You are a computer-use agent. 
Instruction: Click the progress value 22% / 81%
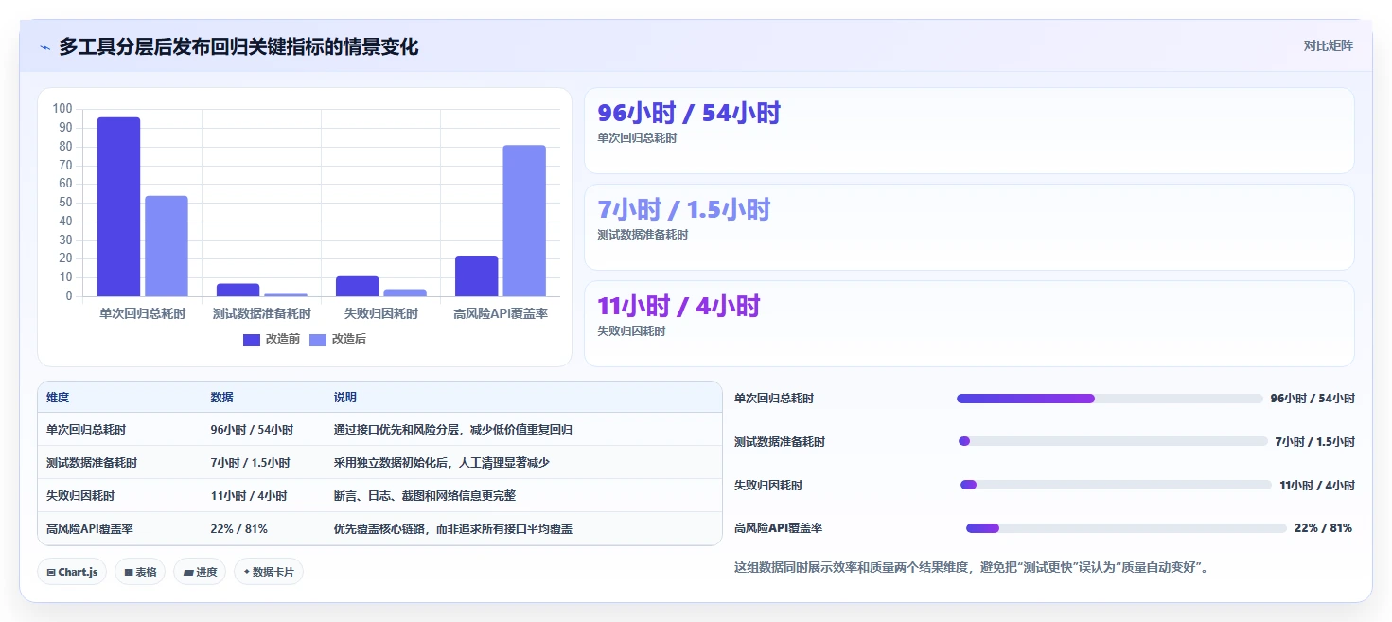1323,528
